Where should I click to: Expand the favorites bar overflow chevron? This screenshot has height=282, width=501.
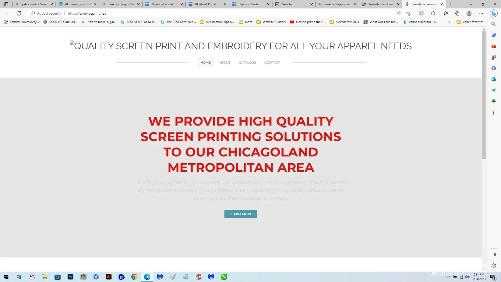tap(449, 22)
